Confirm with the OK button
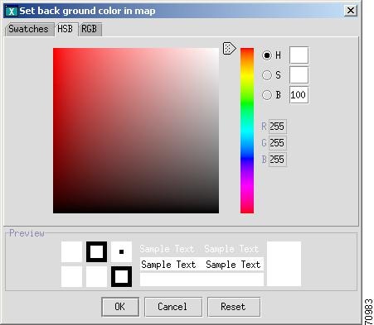The height and width of the screenshot is (325, 374). (120, 307)
